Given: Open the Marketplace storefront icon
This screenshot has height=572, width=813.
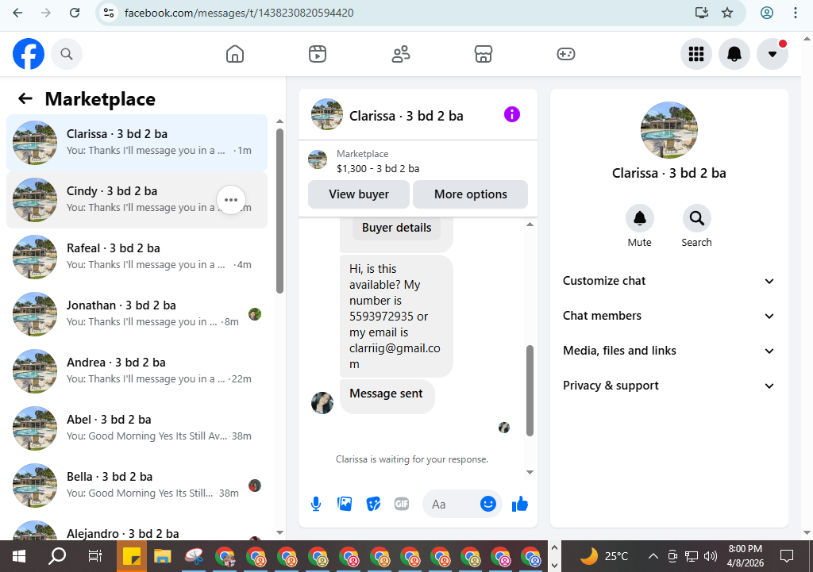Looking at the screenshot, I should pyautogui.click(x=484, y=54).
